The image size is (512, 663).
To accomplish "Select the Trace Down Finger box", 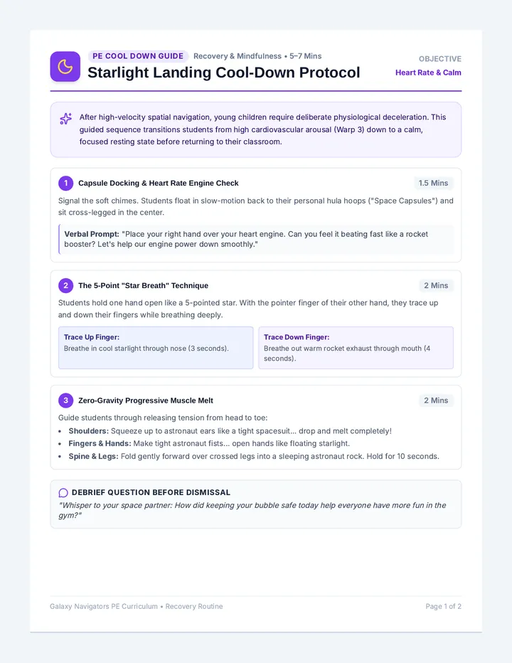I will click(x=356, y=348).
